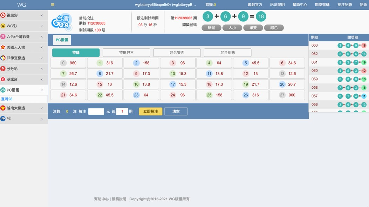Click the 視訊彩 sidebar icon
This screenshot has width=369, height=207.
[x=3, y=15]
